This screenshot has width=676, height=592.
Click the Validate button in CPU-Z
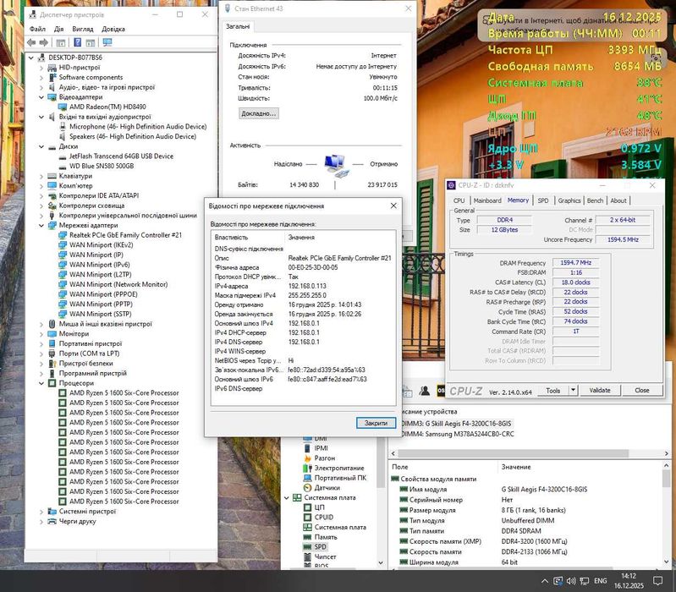pyautogui.click(x=600, y=391)
